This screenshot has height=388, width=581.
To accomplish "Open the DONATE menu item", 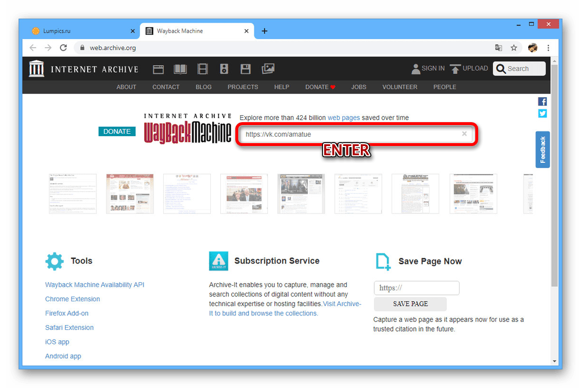I will click(x=320, y=87).
